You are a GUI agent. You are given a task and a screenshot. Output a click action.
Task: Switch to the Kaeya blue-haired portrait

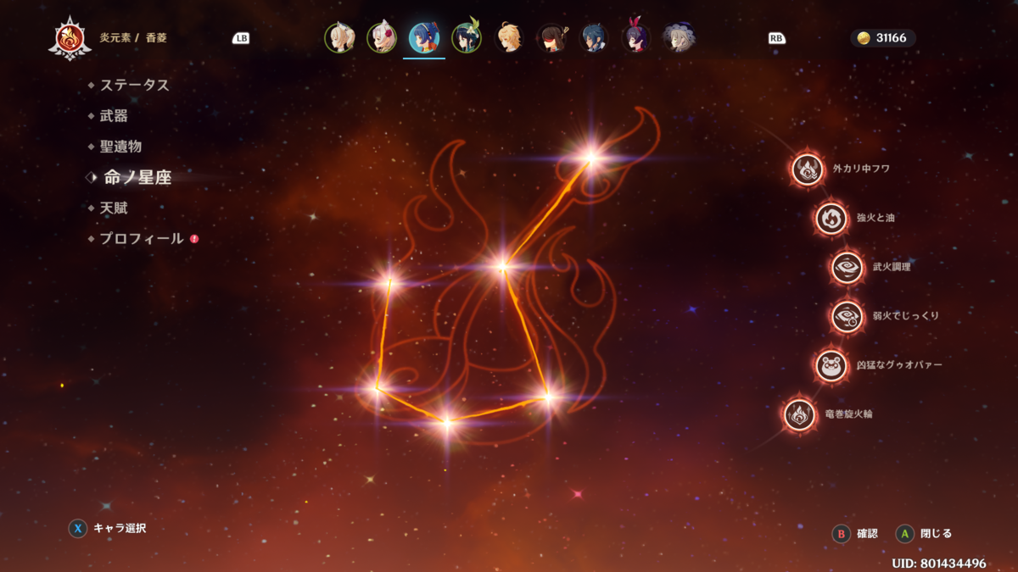click(x=594, y=38)
